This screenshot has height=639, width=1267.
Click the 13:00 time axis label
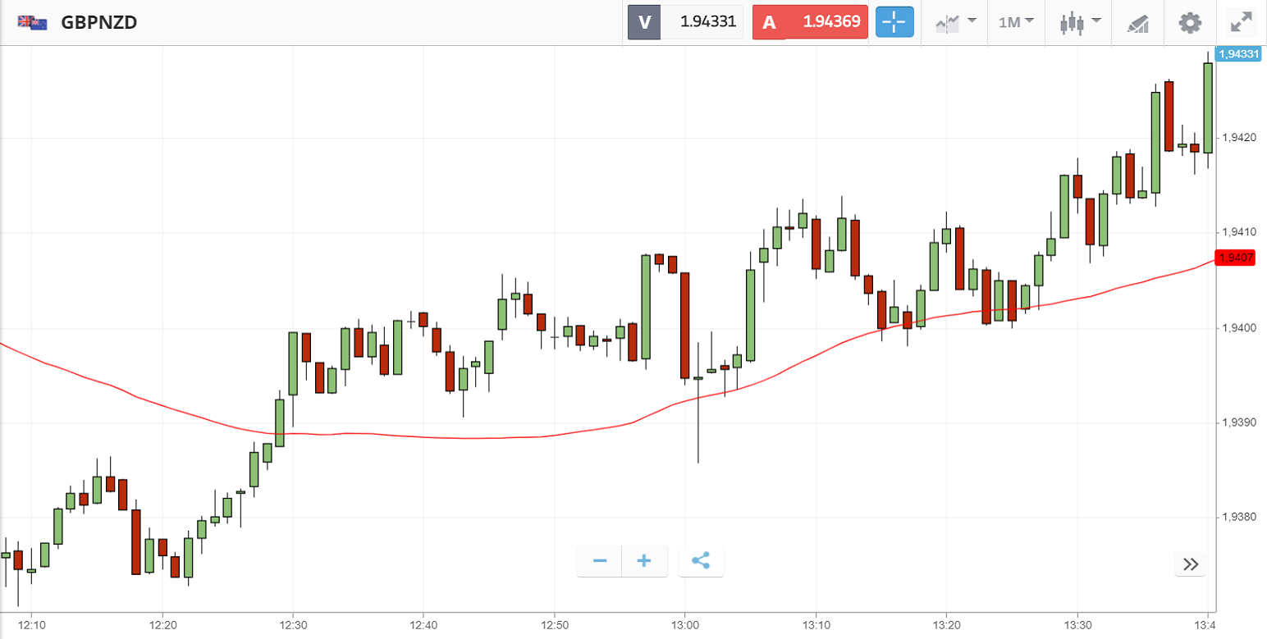click(x=684, y=625)
